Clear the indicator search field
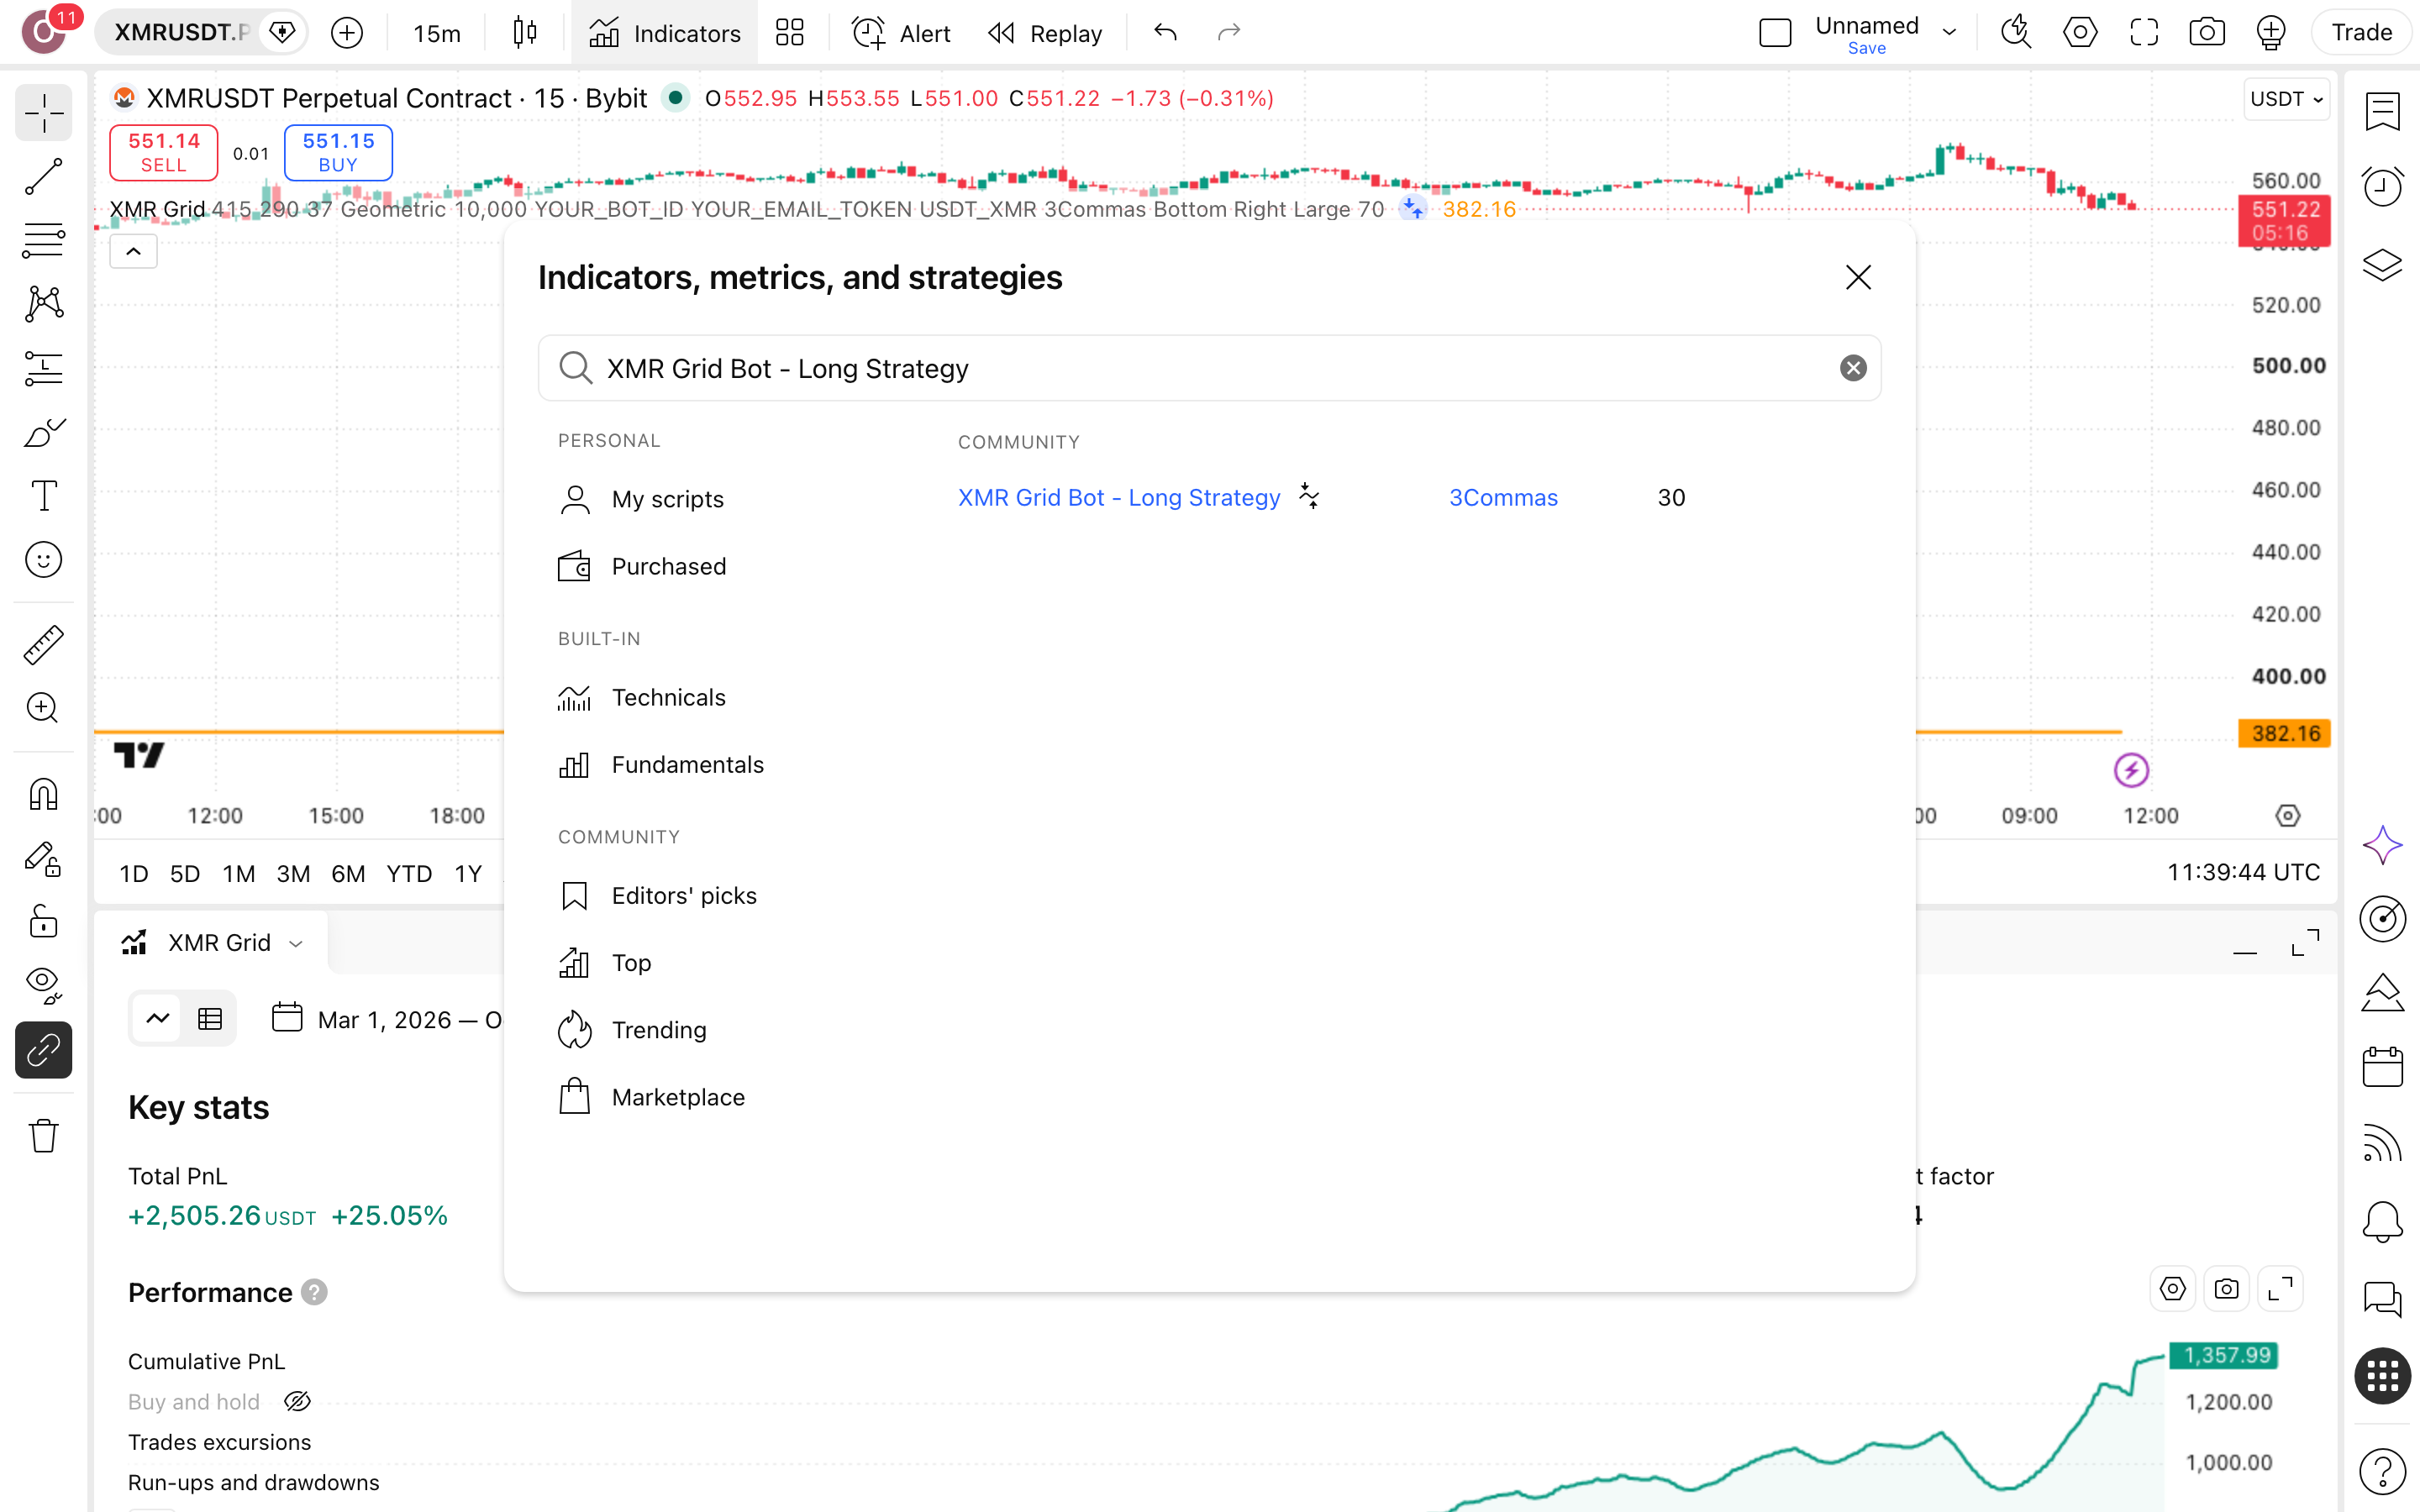This screenshot has width=2420, height=1512. (x=1853, y=369)
